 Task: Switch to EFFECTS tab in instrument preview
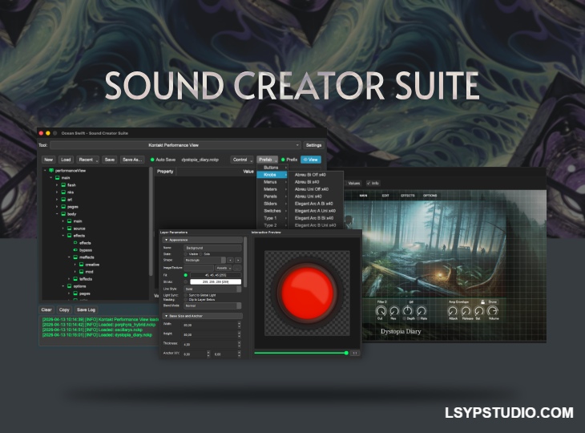(407, 196)
